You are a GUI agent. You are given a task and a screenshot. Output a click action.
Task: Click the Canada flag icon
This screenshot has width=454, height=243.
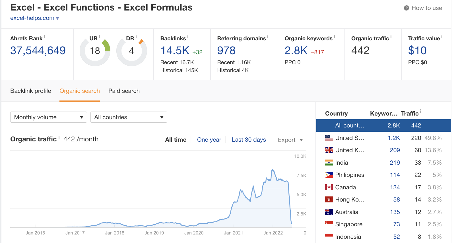pos(329,187)
